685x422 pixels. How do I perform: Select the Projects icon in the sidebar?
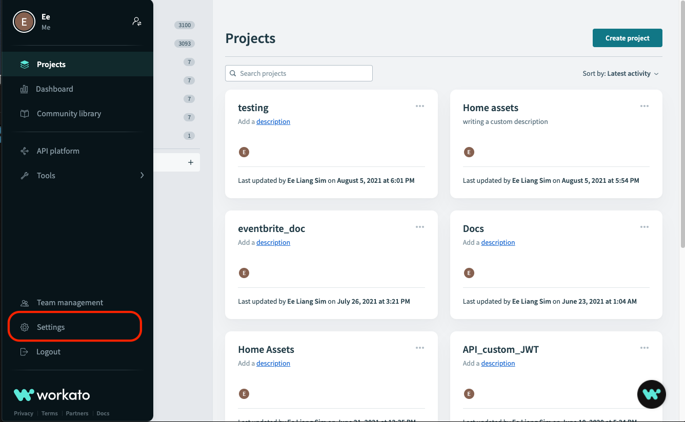click(x=24, y=64)
